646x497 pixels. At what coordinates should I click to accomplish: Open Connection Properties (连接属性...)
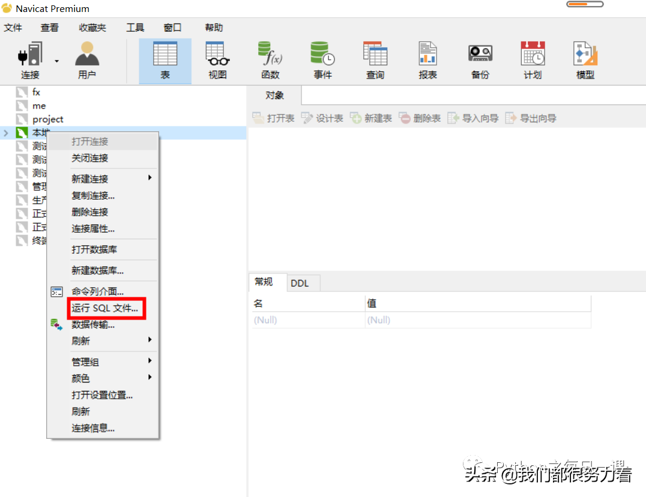click(x=103, y=229)
